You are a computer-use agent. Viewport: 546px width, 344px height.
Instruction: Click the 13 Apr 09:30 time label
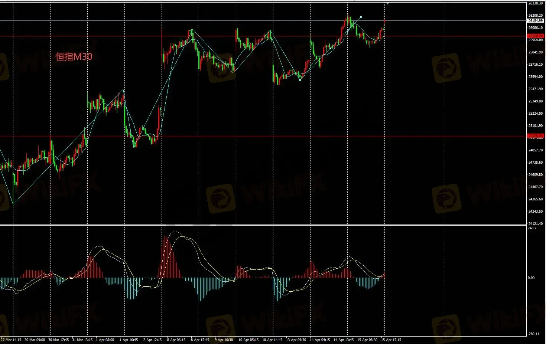(x=296, y=340)
